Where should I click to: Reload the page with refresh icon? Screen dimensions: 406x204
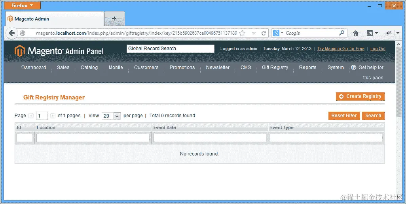(x=264, y=33)
